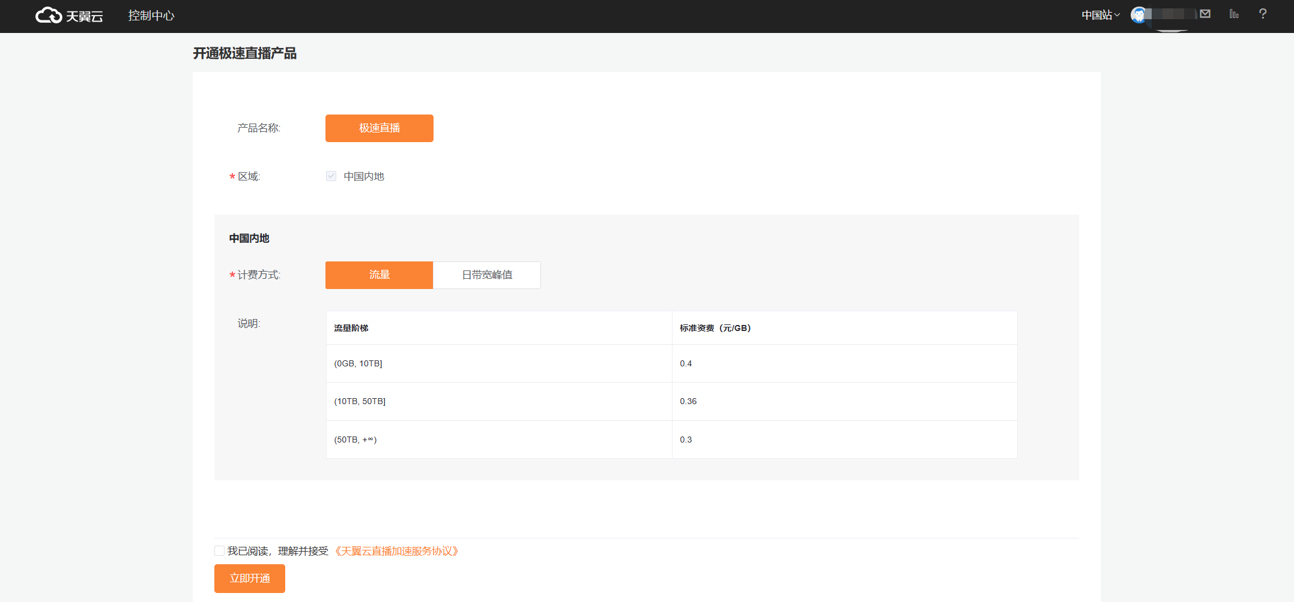Screen dimensions: 1294x602
Task: Open the bar chart icon in the header
Action: click(1234, 14)
